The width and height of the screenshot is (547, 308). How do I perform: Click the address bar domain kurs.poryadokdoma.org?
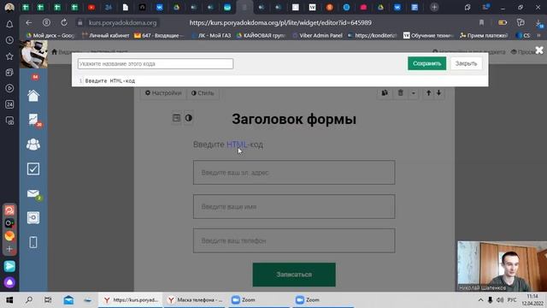122,23
